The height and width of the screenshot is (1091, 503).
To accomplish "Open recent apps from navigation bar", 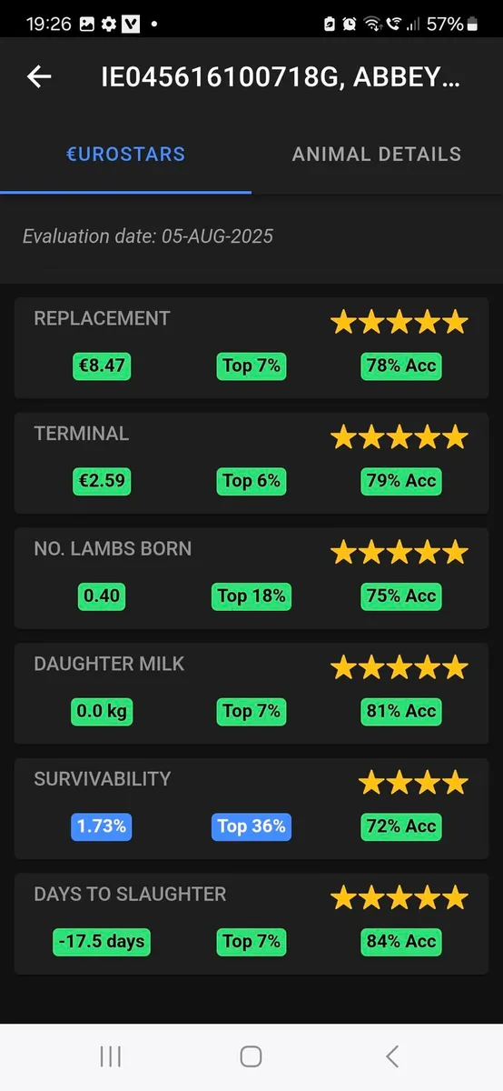I will [x=111, y=1056].
